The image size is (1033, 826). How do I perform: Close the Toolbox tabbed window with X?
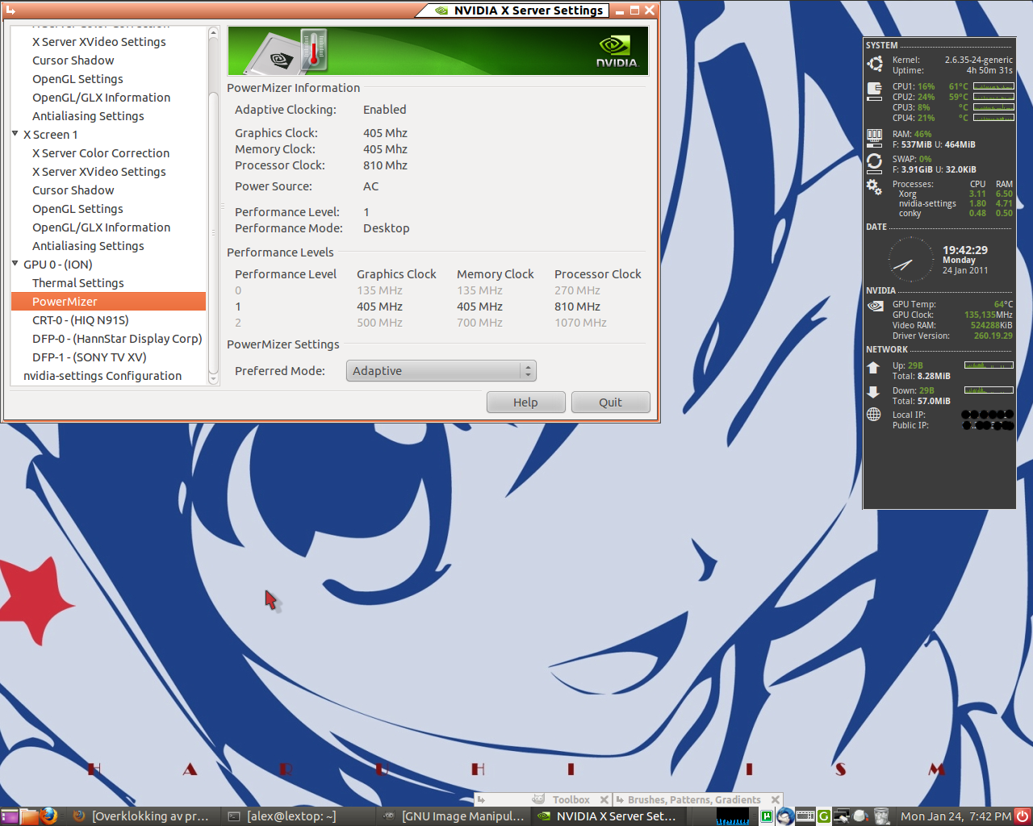click(x=604, y=800)
